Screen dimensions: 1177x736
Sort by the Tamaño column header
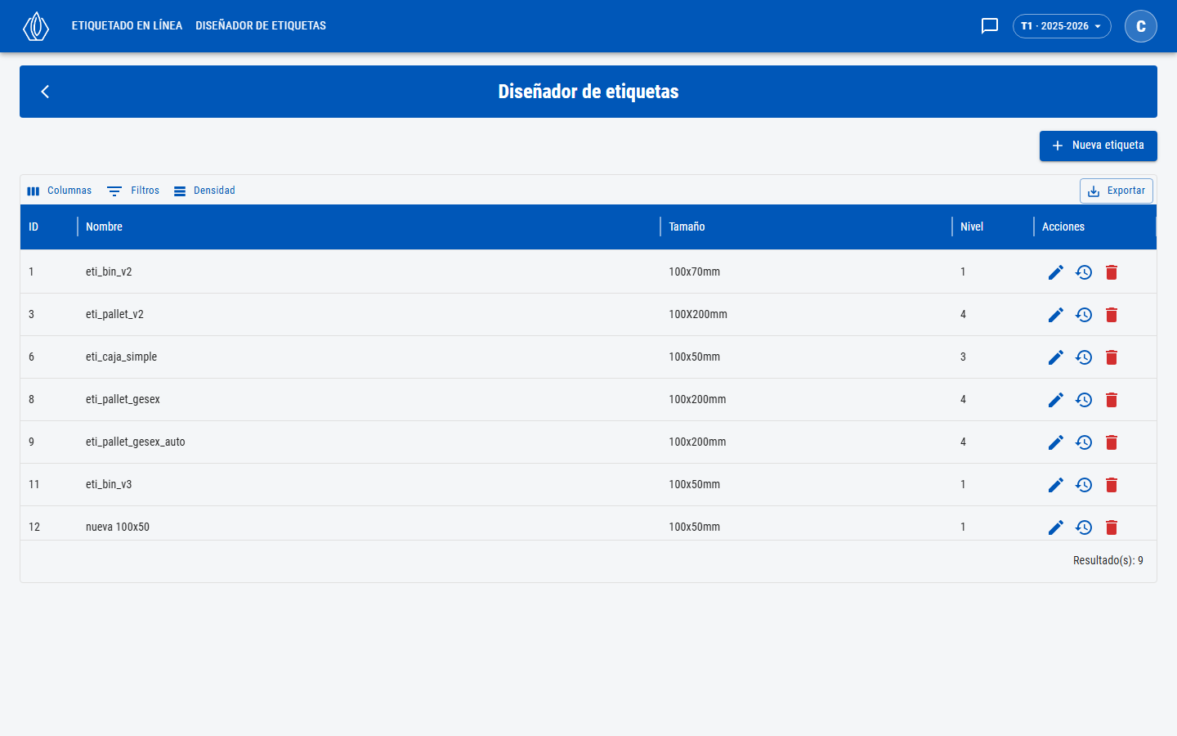tap(806, 227)
